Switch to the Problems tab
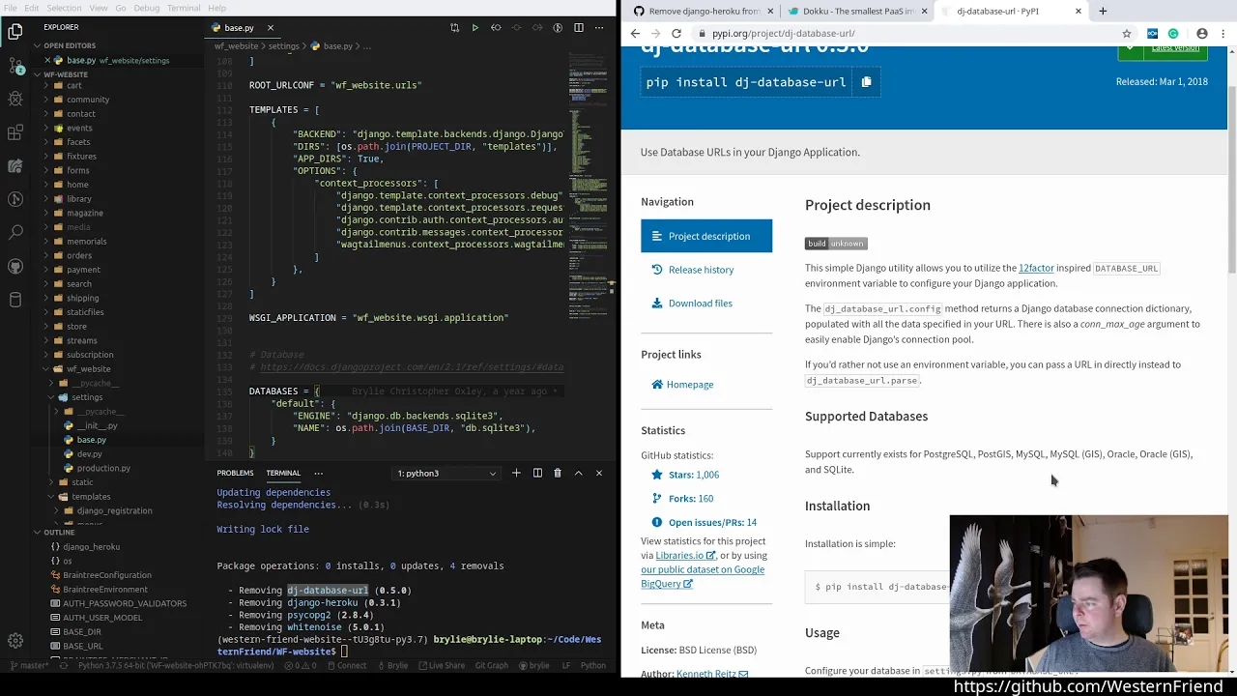Image resolution: width=1237 pixels, height=696 pixels. [235, 473]
